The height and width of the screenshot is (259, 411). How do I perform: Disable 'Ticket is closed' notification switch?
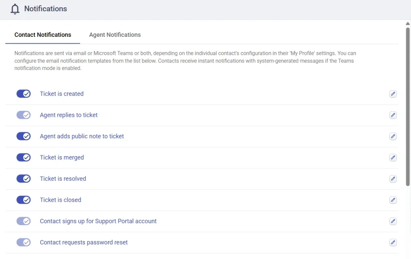[x=23, y=200]
